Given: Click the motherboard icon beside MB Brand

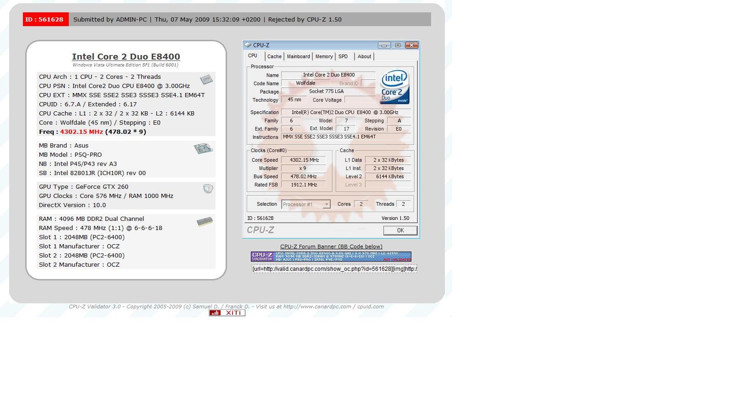Looking at the screenshot, I should pos(203,148).
